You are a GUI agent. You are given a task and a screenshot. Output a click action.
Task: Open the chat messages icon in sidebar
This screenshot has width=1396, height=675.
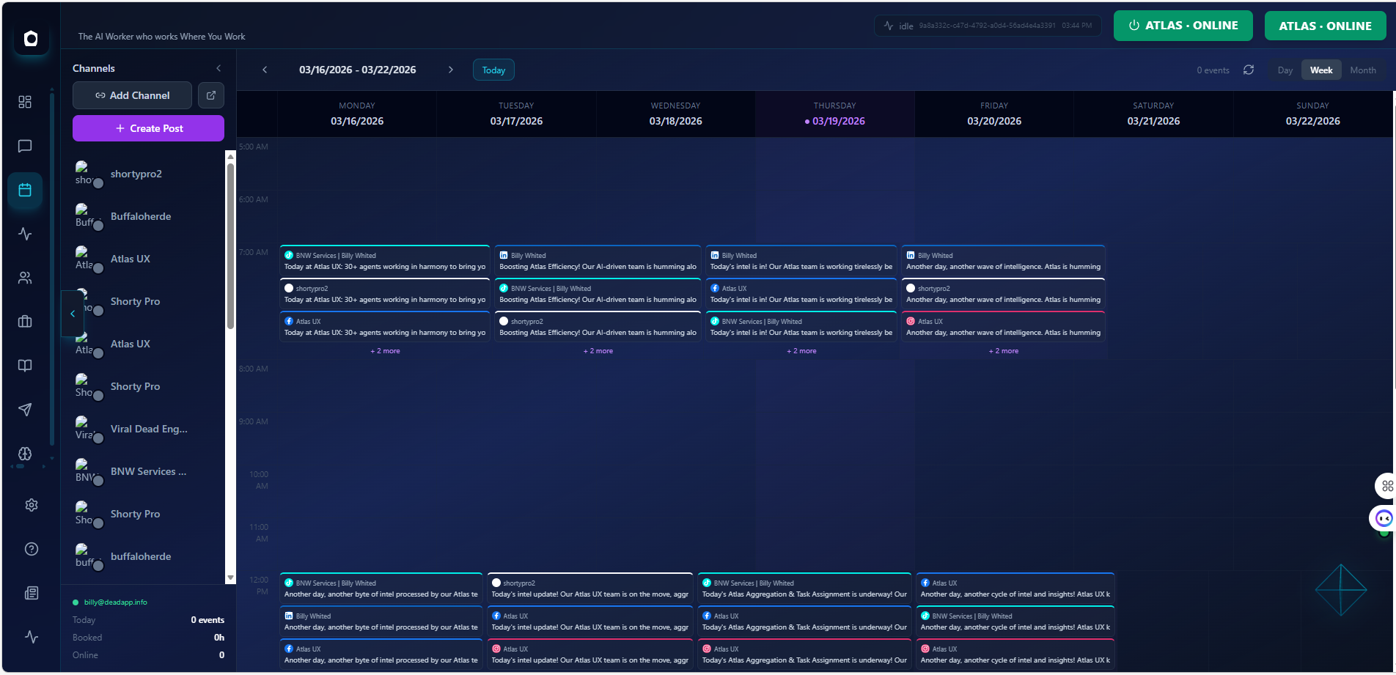tap(25, 146)
